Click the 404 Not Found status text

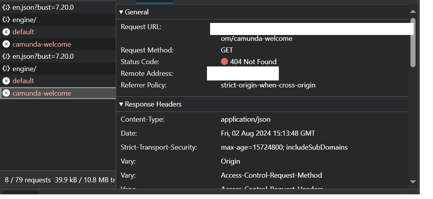tap(253, 62)
